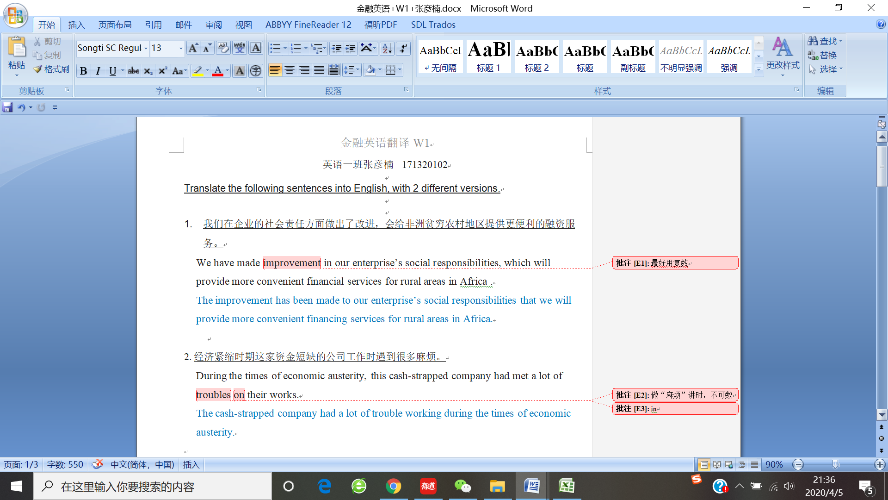This screenshot has width=888, height=500.
Task: Click the Clear Formatting eraser icon
Action: click(223, 48)
